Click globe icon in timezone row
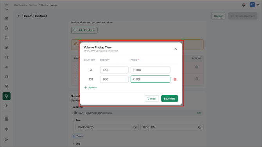The image size is (262, 147). [x=75, y=113]
